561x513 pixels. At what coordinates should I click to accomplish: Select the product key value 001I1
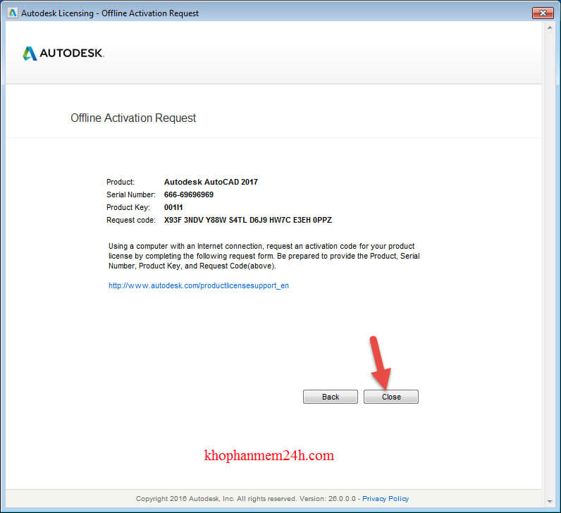click(173, 207)
